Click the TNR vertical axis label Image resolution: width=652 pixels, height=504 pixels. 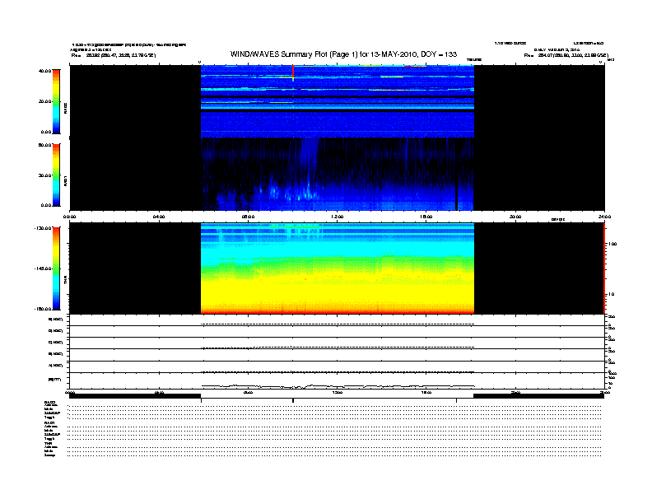66,280
